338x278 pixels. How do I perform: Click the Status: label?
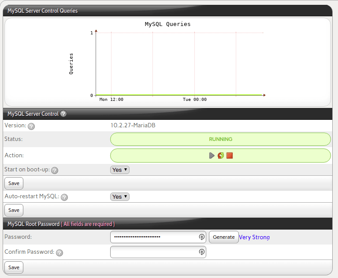pyautogui.click(x=14, y=139)
